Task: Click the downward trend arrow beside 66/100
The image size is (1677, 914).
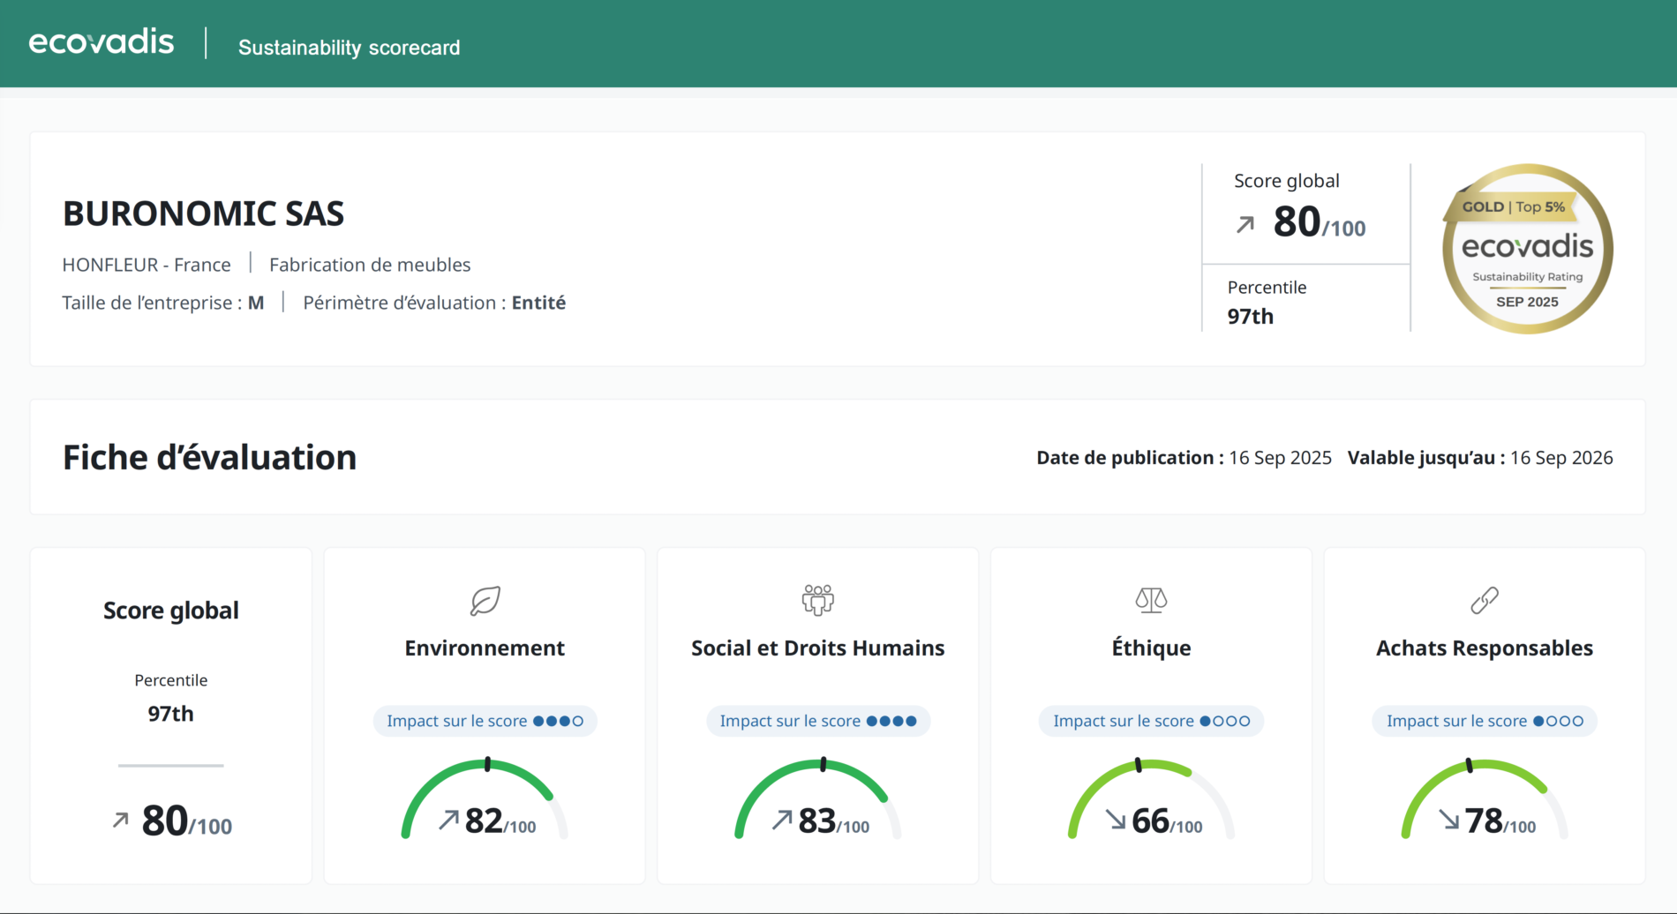Action: point(1116,820)
